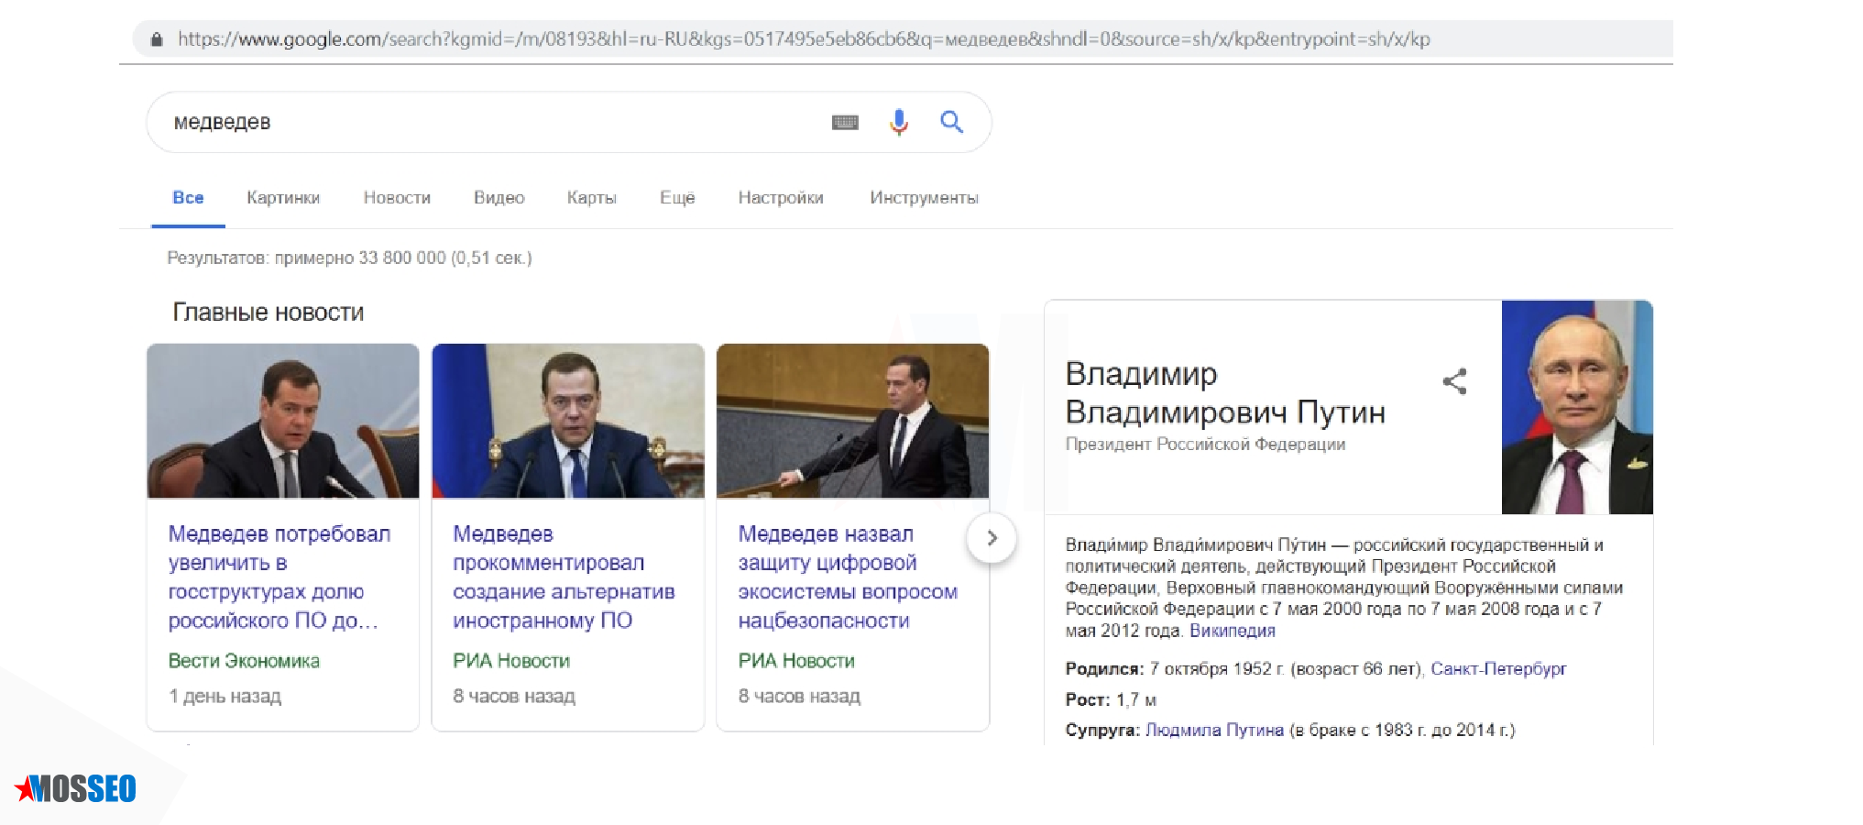Open middle news card photo with flag
Image resolution: width=1863 pixels, height=825 pixels.
568,421
